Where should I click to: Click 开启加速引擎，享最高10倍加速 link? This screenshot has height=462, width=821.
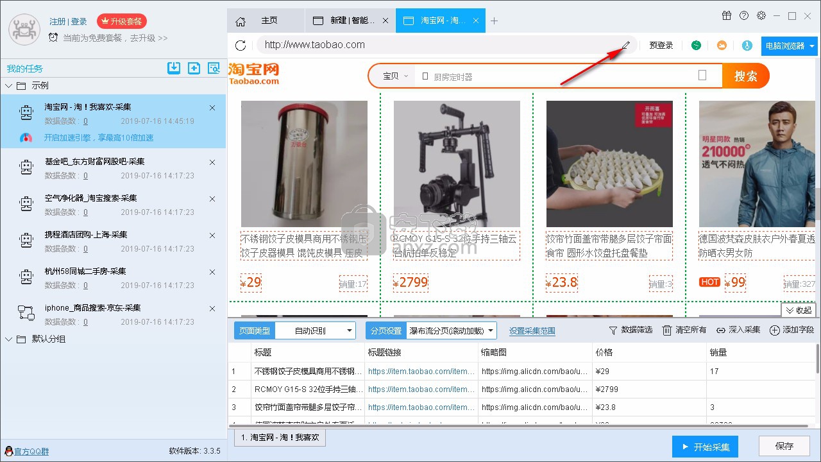[x=99, y=138]
